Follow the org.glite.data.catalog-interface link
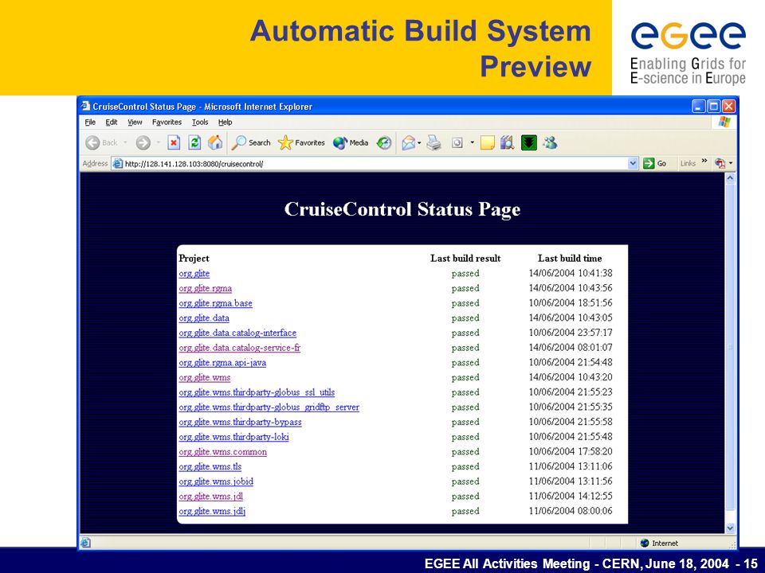 point(237,333)
